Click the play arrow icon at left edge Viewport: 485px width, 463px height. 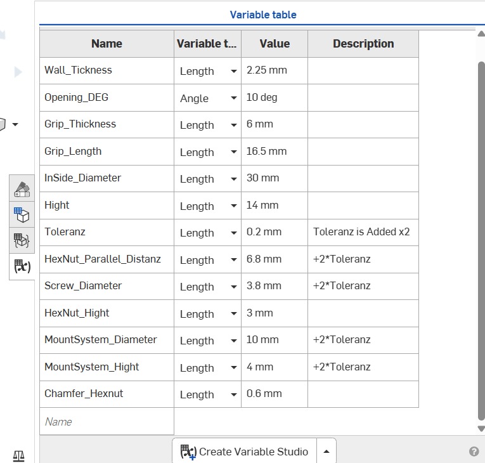tap(18, 72)
